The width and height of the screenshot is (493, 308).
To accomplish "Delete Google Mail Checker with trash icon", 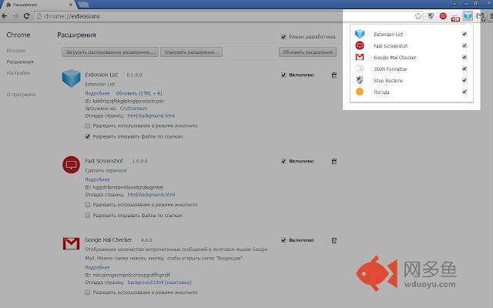I will 334,240.
